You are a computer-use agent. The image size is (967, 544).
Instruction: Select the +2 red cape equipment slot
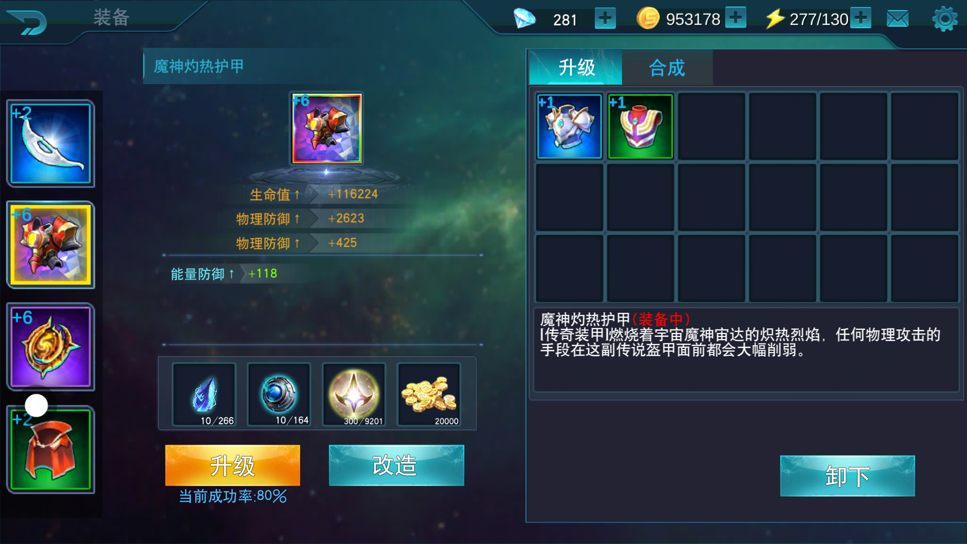point(50,449)
